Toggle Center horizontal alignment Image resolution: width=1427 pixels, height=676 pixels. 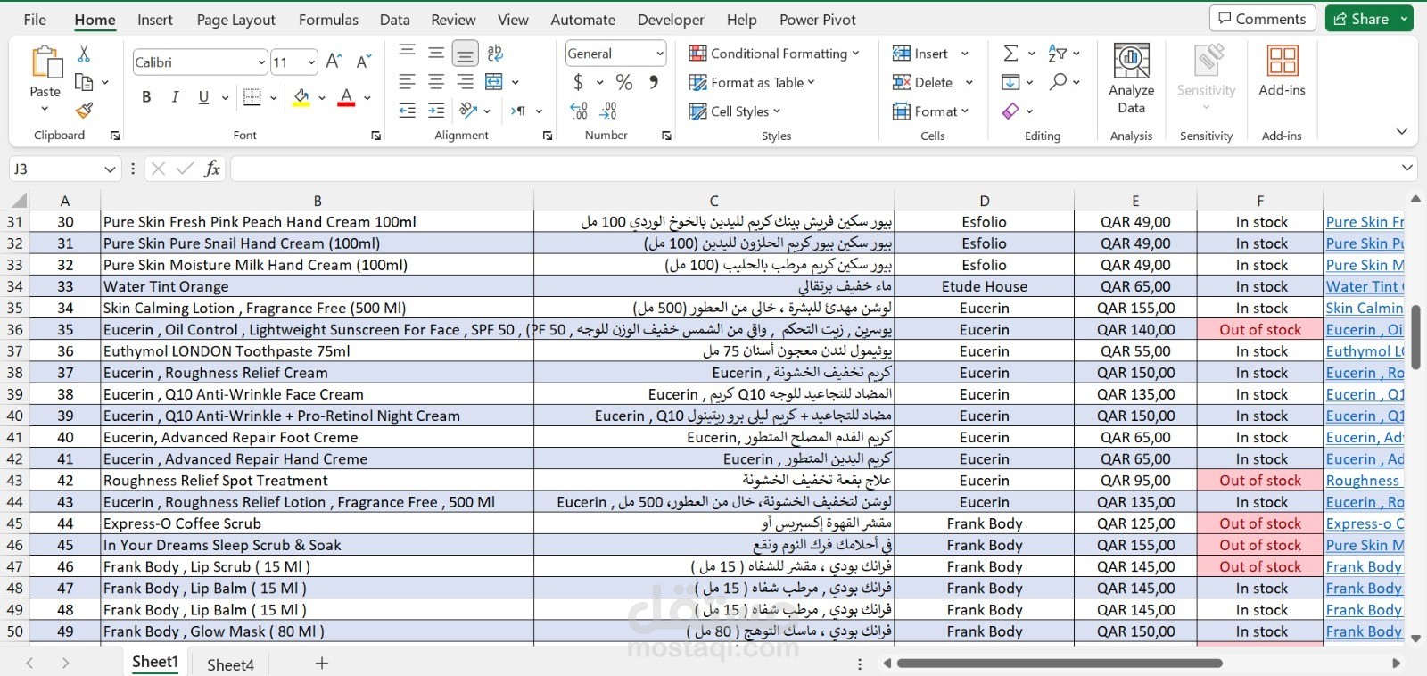click(436, 82)
